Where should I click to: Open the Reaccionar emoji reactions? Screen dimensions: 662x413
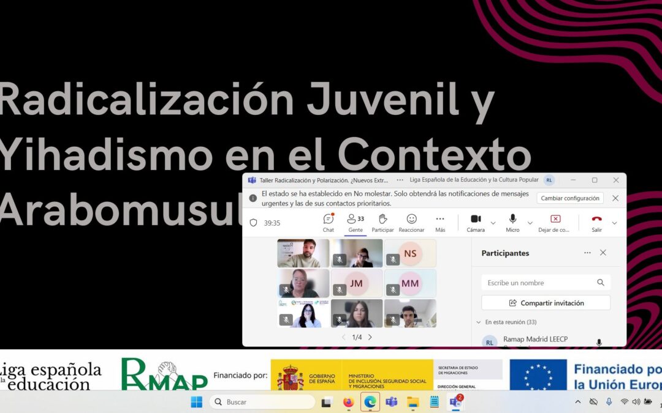[x=411, y=223]
